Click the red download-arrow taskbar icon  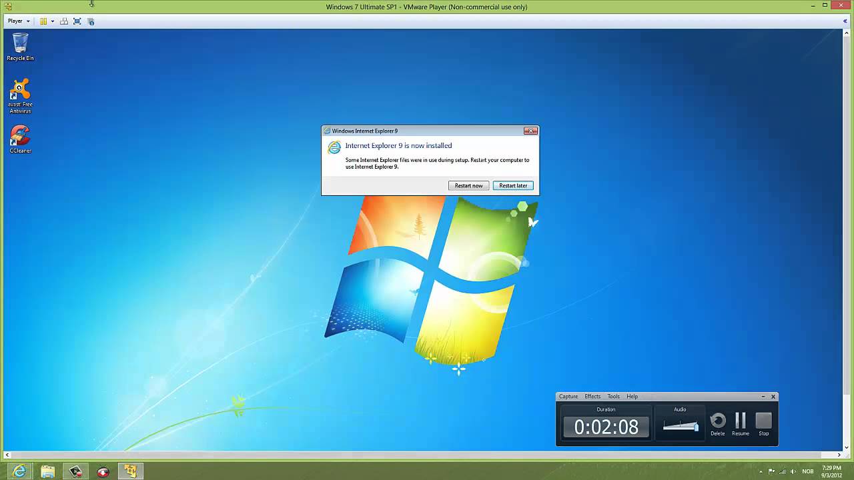tap(103, 471)
